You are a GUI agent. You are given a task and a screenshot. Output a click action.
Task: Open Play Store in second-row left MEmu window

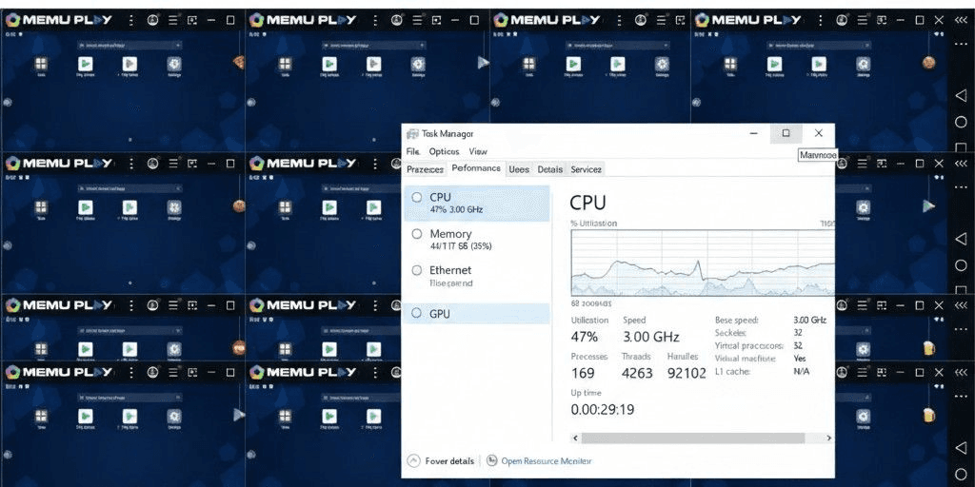pos(85,207)
